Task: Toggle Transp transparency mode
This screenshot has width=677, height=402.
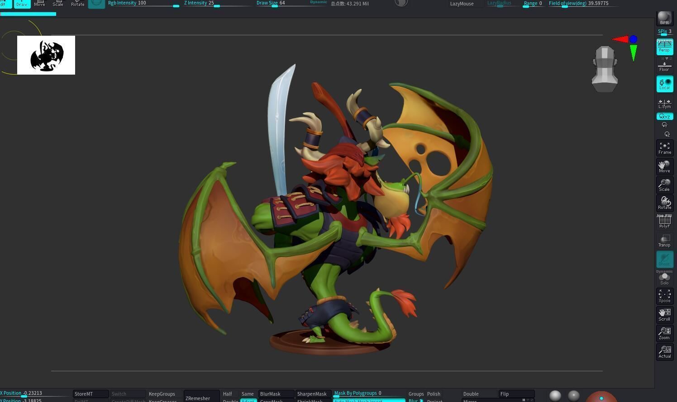Action: click(664, 241)
